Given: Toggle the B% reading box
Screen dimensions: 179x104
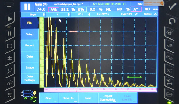Looking at the screenshot, I should [81, 9].
